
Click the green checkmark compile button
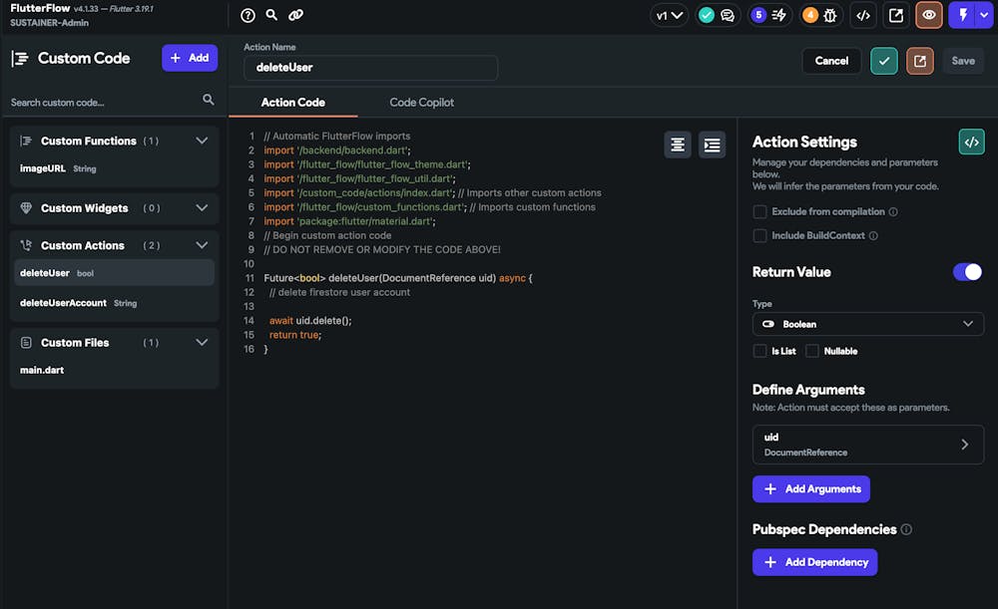883,61
